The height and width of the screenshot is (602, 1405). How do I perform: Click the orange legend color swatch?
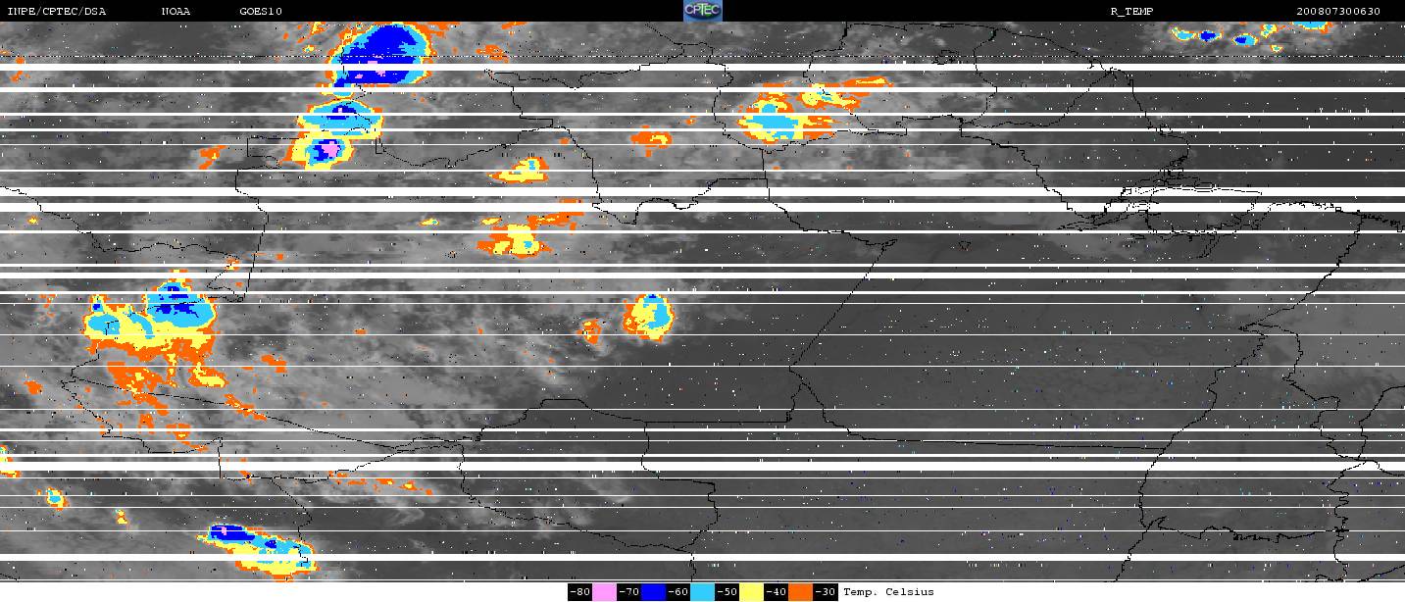pyautogui.click(x=800, y=592)
